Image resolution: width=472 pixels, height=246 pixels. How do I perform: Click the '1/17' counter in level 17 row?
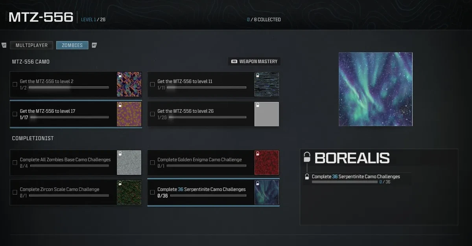coord(24,117)
